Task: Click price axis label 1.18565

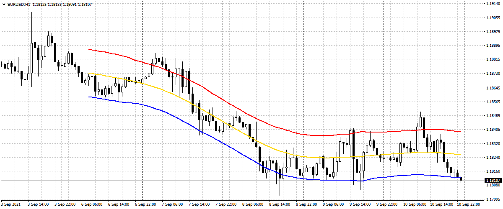Action: 493,102
